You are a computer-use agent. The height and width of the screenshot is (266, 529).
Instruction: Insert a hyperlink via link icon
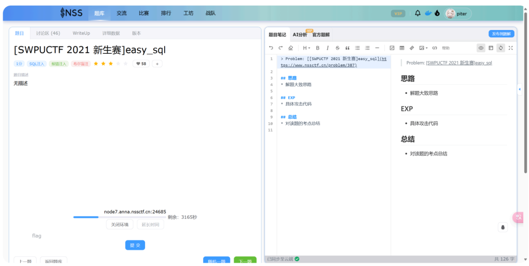coord(412,48)
